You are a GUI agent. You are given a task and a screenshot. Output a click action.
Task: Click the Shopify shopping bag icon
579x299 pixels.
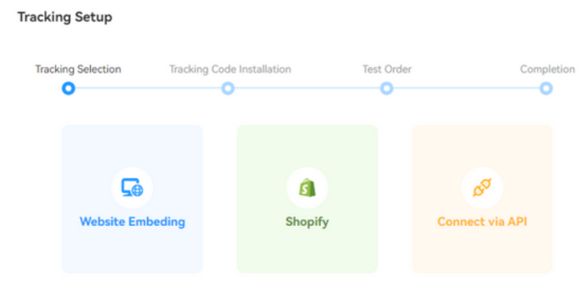307,187
